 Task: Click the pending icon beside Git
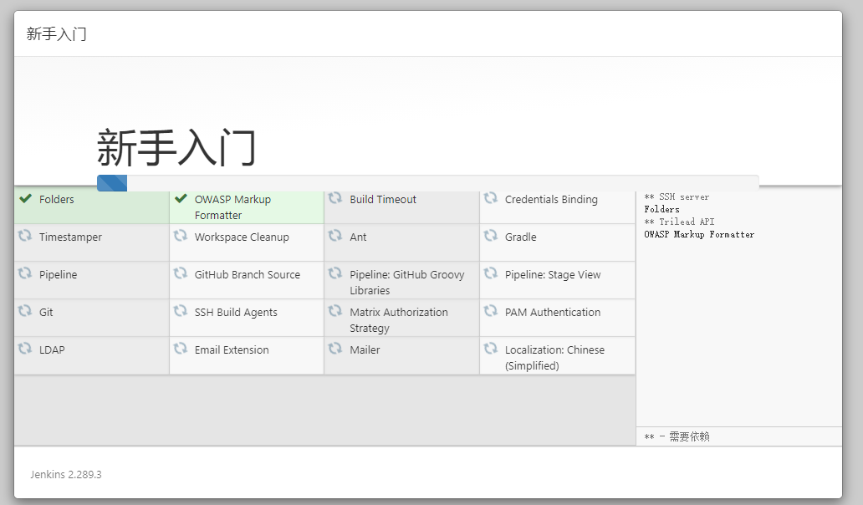25,311
